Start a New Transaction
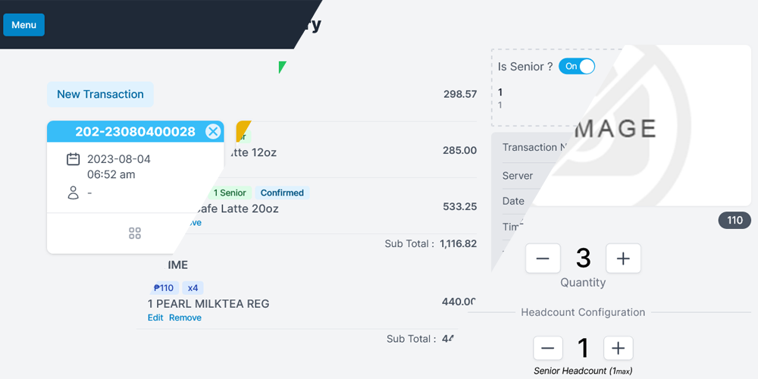 (100, 94)
